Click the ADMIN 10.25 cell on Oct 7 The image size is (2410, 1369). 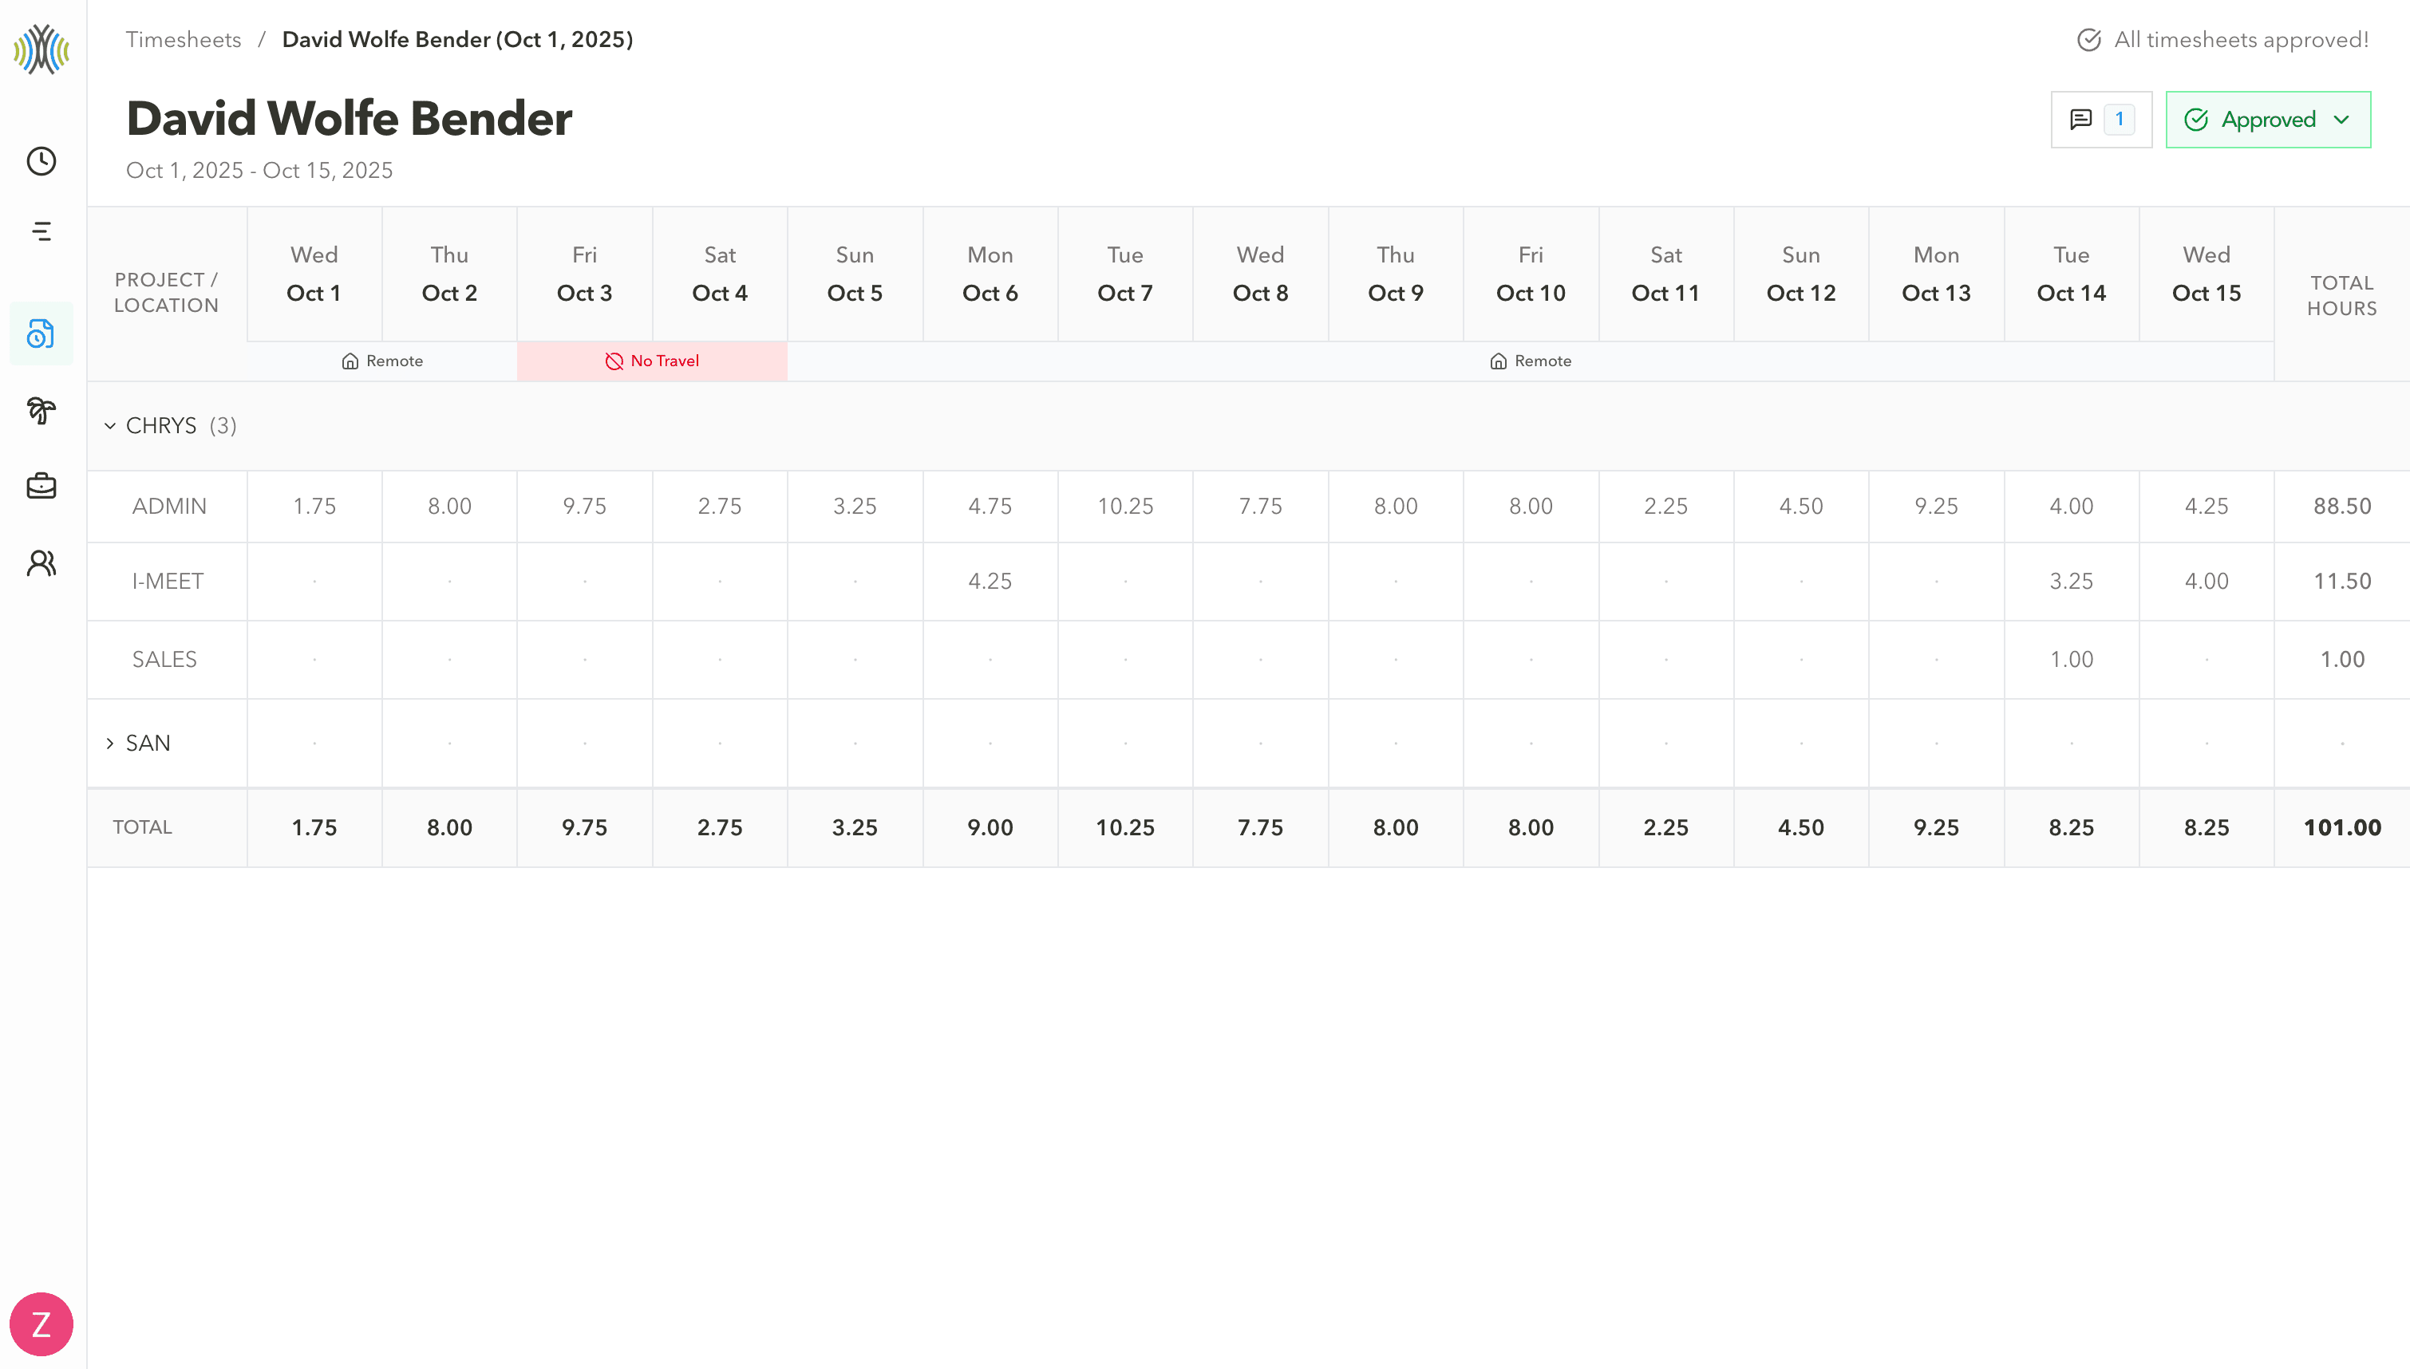(x=1125, y=505)
